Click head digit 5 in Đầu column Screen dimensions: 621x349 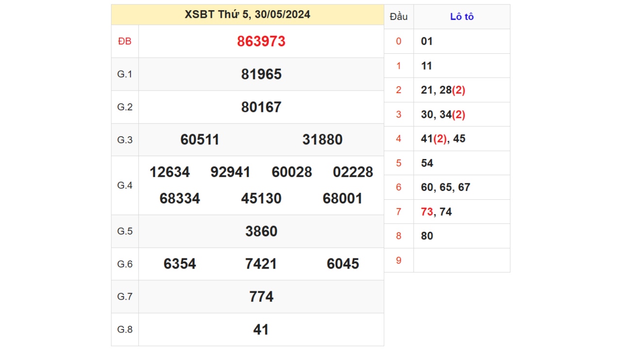tap(399, 163)
